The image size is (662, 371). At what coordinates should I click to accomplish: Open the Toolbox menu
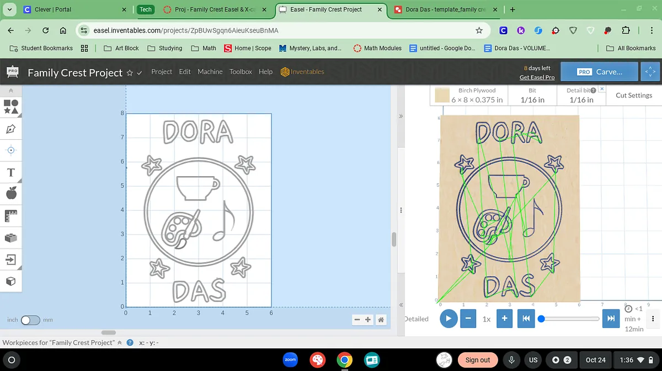pos(241,72)
